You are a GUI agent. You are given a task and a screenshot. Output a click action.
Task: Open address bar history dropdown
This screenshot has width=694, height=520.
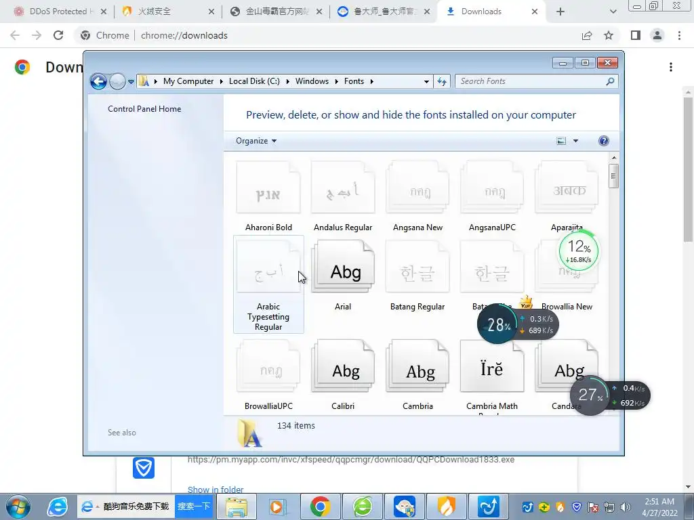coord(426,81)
